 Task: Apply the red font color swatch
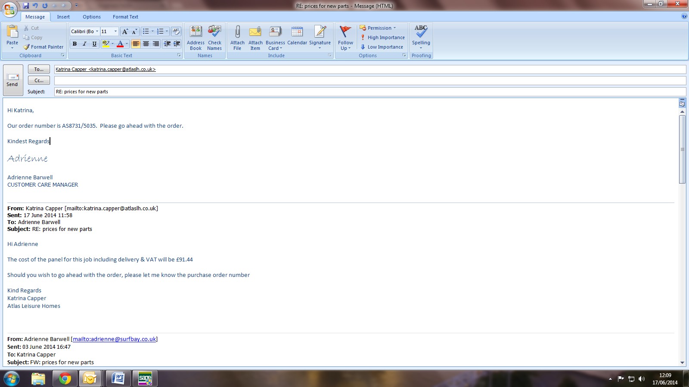point(120,44)
